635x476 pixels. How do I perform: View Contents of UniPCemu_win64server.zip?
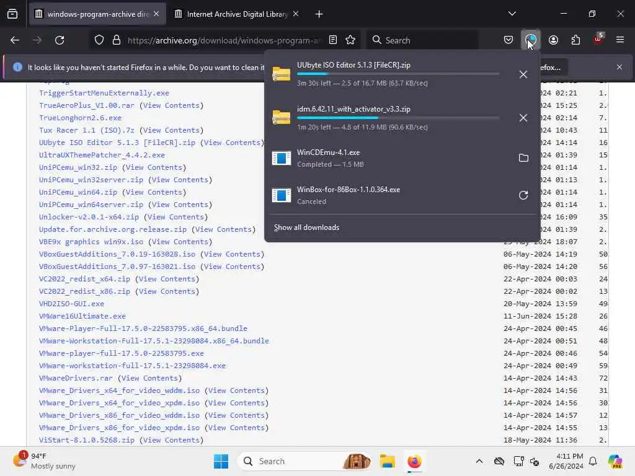[180, 205]
